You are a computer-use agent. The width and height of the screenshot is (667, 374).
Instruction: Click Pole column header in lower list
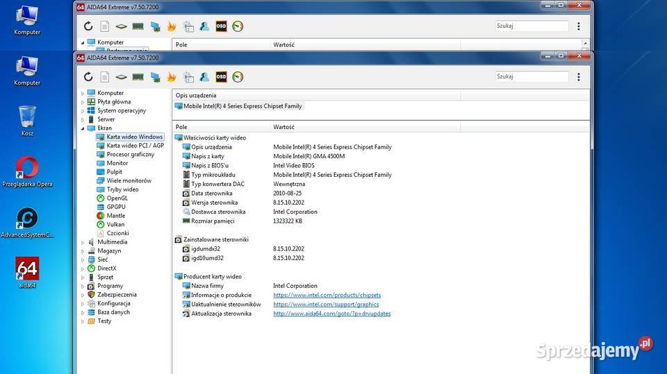coord(221,127)
